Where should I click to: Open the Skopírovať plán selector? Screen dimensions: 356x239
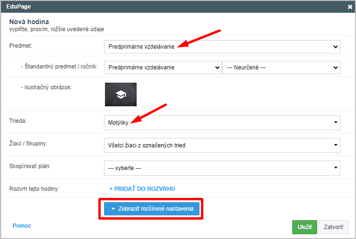222,168
